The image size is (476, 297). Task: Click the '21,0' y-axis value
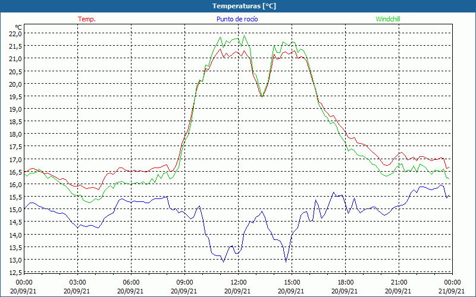point(15,58)
